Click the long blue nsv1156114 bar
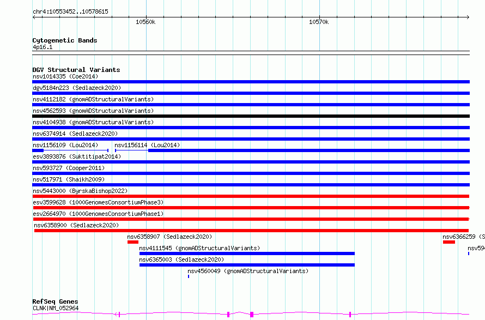485x320 pixels. point(308,150)
